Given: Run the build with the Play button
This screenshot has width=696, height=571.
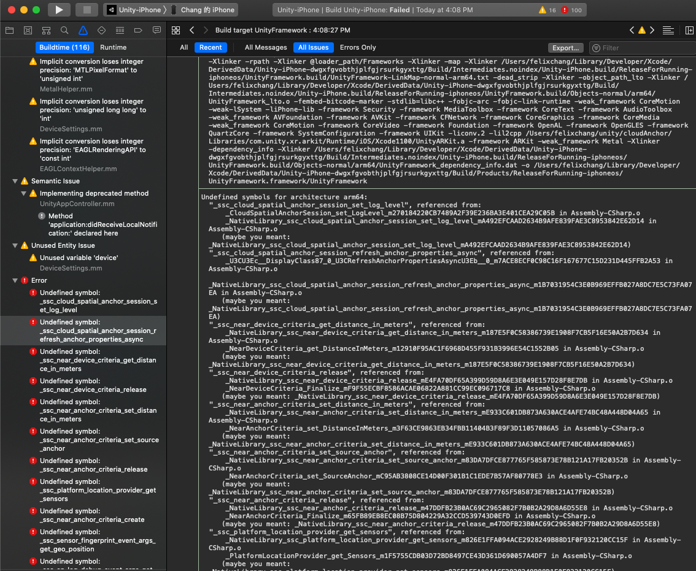Looking at the screenshot, I should coord(59,10).
